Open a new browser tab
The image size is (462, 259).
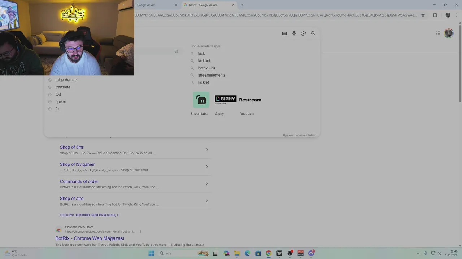[x=242, y=5]
